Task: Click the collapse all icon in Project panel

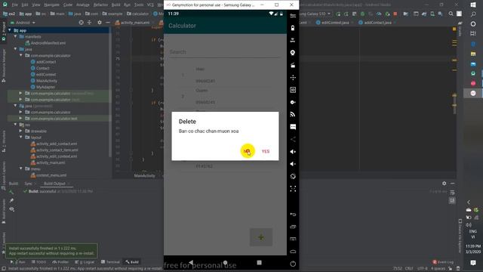Action: coord(89,23)
